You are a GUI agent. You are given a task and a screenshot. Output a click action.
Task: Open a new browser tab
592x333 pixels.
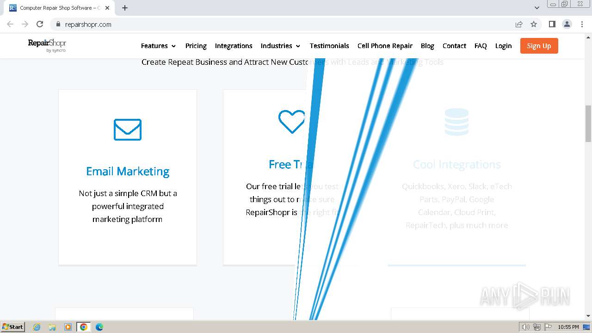(125, 8)
